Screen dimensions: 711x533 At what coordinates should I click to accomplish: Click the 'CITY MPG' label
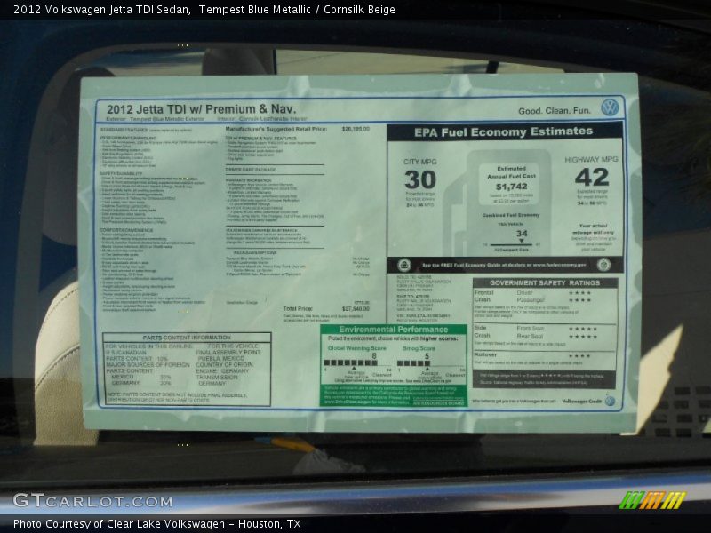pos(419,162)
